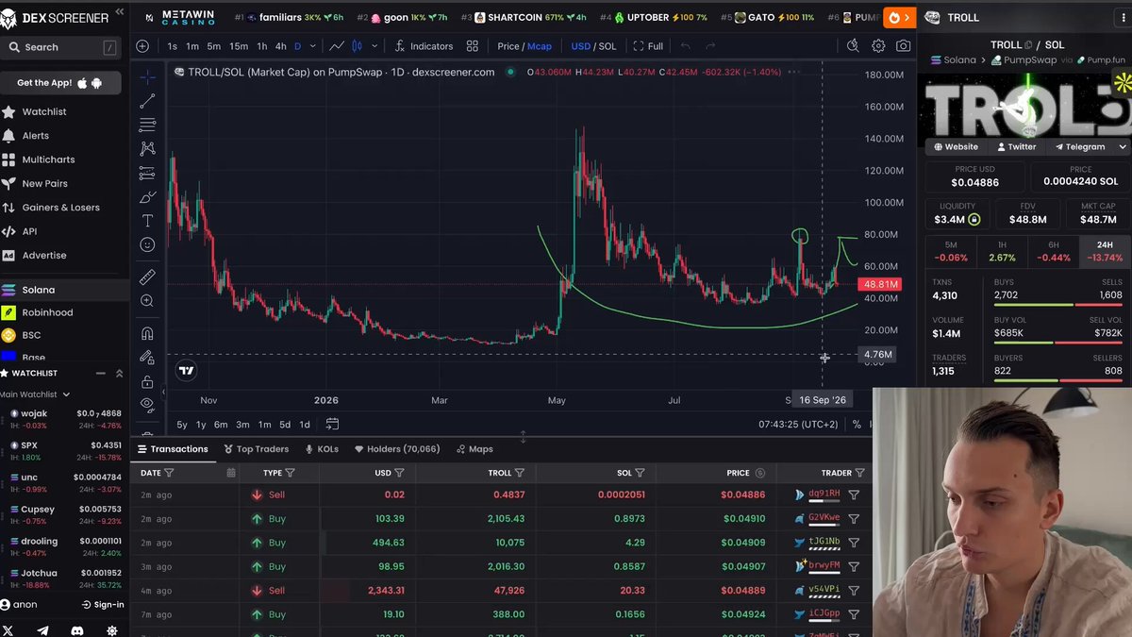
Task: Toggle percent scale on price axis
Action: (x=857, y=425)
